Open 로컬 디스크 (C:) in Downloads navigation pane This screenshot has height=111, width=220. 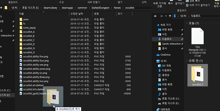(168, 99)
